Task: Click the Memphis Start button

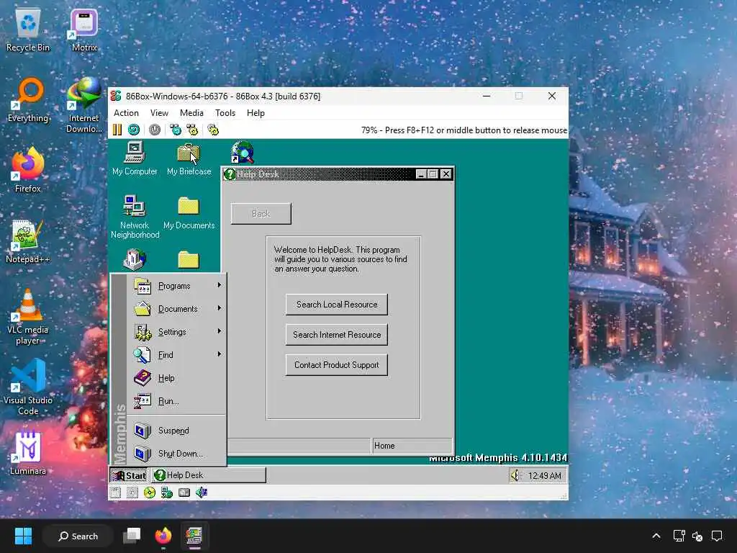Action: (x=129, y=475)
